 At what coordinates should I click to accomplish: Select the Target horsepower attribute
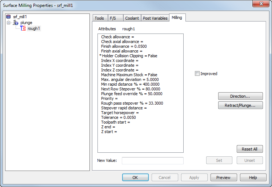(x=120, y=113)
